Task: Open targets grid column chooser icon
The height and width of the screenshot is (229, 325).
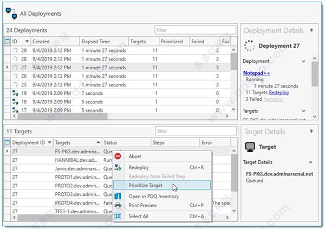Action: (7, 142)
